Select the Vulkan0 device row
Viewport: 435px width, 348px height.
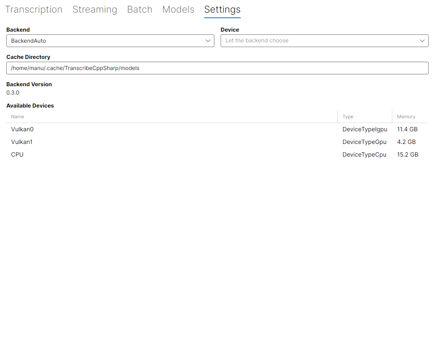pyautogui.click(x=217, y=129)
